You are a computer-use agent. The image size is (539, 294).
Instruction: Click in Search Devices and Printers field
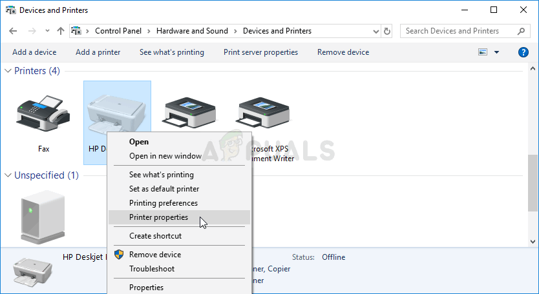coord(465,31)
